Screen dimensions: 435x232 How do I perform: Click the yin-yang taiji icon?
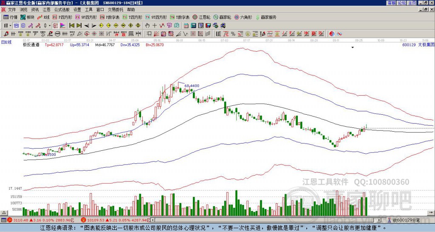coord(332,34)
